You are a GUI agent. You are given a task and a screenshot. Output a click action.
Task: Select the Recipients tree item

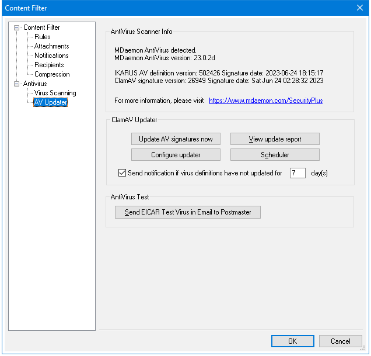coord(49,65)
